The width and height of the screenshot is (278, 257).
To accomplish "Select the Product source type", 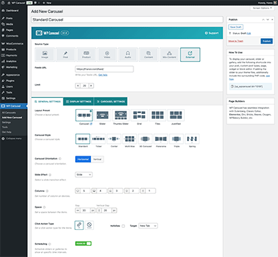I will pos(86,55).
